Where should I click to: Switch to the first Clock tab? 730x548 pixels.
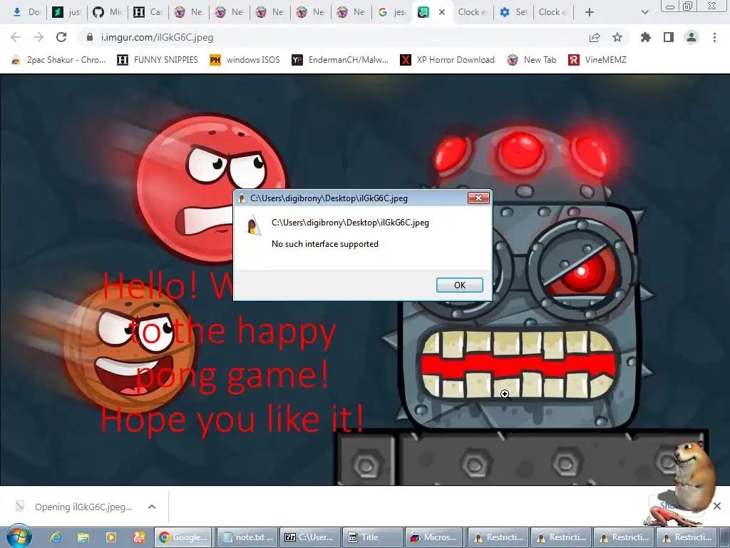[x=471, y=12]
